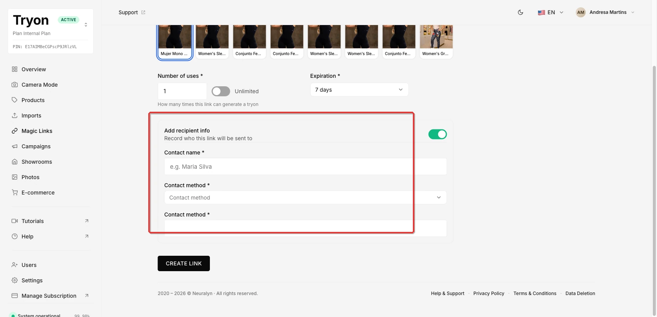Open the Settings gear icon
The image size is (657, 317).
pos(15,280)
